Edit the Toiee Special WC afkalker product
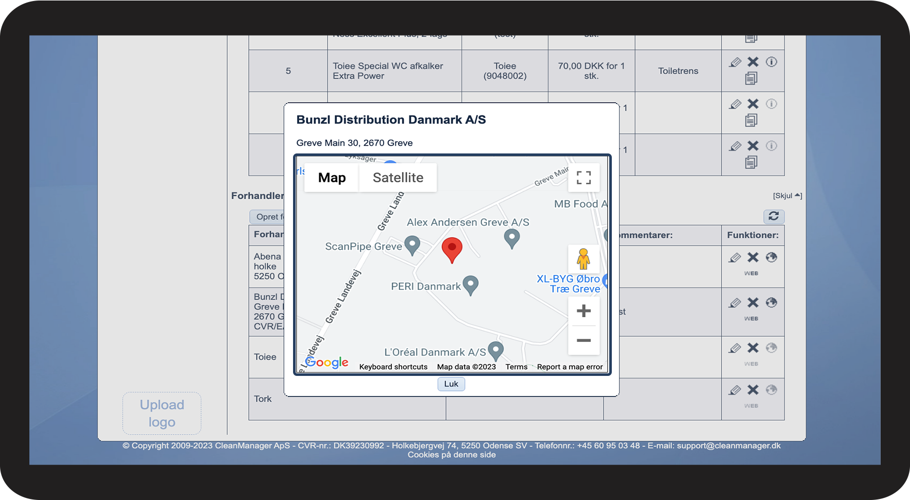Screen dimensions: 910x500 [x=735, y=62]
